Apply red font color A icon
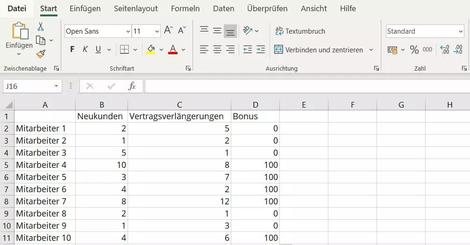The height and width of the screenshot is (245, 470). click(x=173, y=49)
